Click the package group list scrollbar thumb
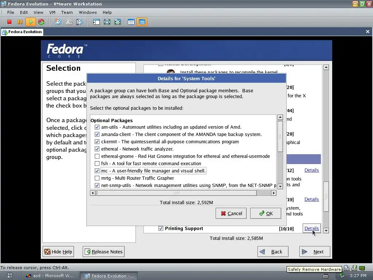 (x=326, y=197)
